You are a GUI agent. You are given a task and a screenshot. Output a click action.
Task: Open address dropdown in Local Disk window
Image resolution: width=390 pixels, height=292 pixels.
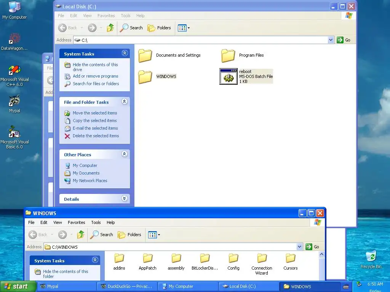tap(331, 40)
